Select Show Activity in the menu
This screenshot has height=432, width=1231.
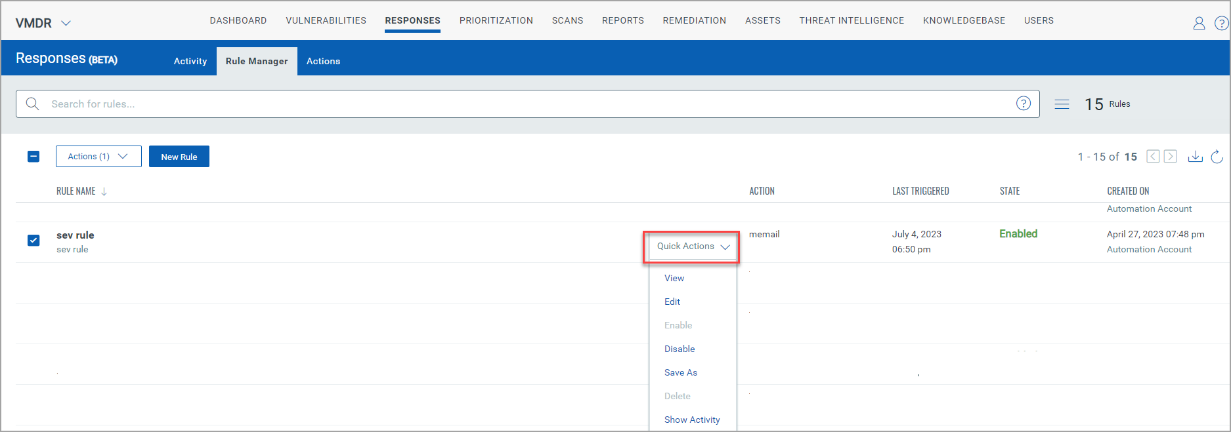pos(692,420)
